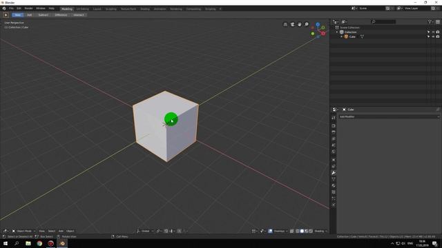
Task: Toggle the Overlays button
Action: (270, 231)
